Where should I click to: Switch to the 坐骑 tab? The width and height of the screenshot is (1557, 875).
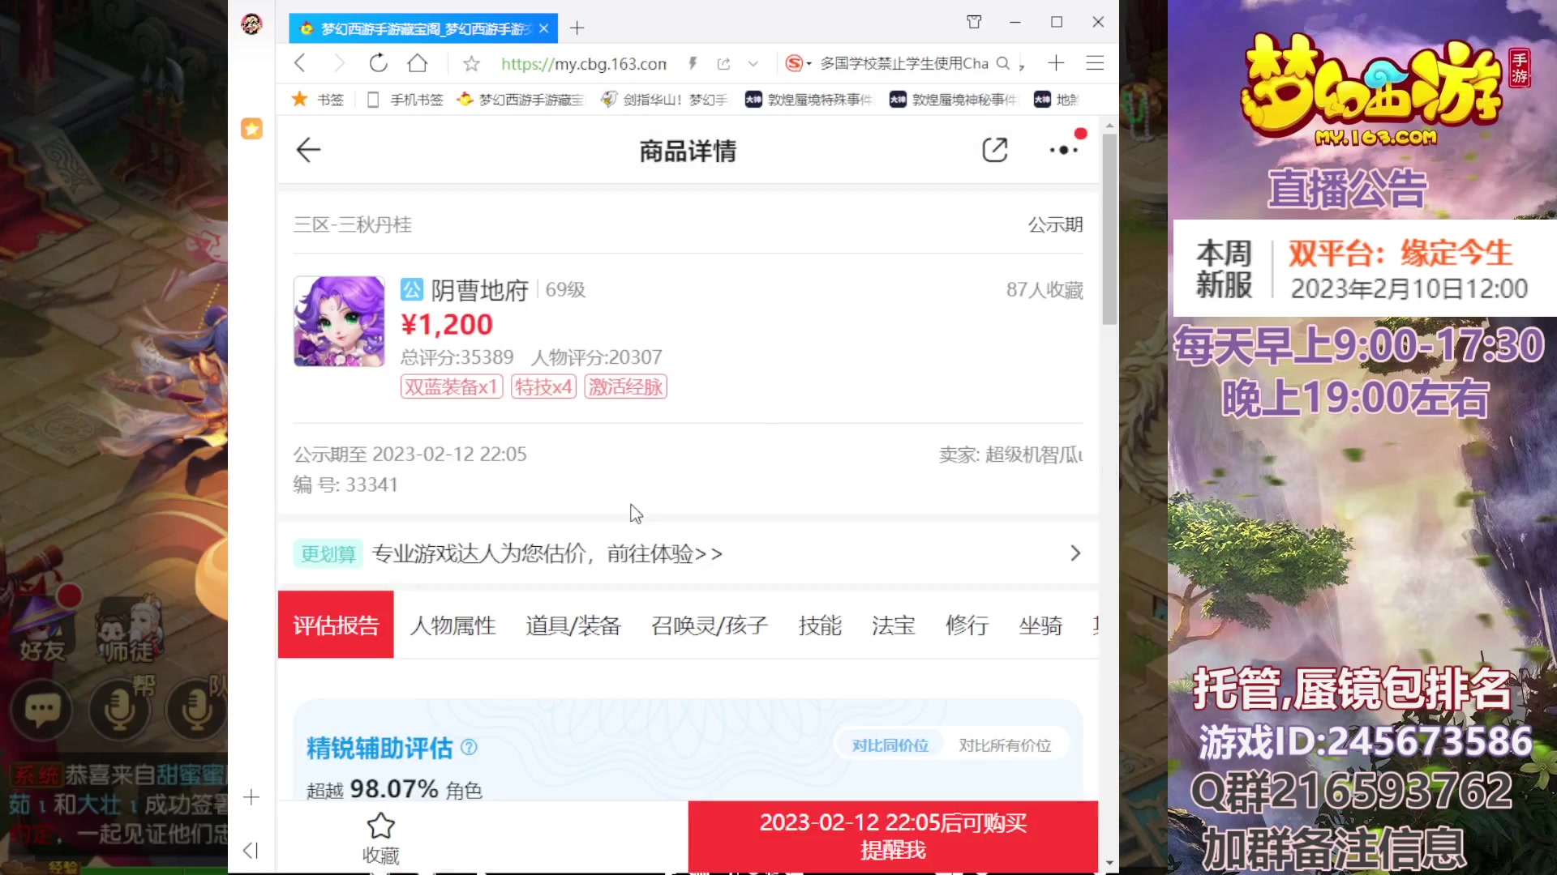click(x=1040, y=625)
